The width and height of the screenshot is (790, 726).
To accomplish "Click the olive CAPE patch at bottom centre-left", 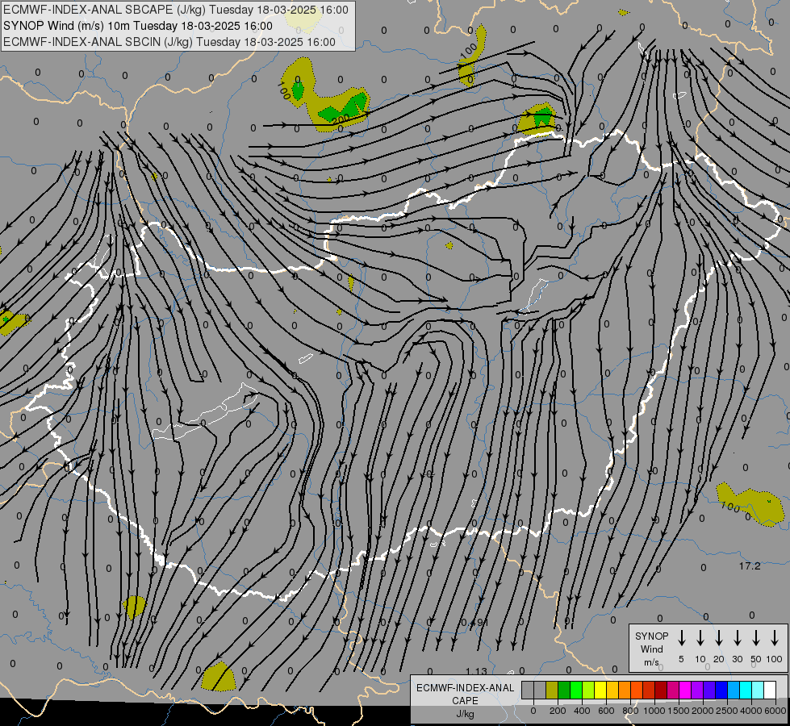I will click(x=219, y=678).
